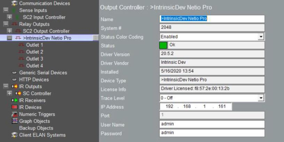
Task: Click the Password field
Action: [212, 133]
